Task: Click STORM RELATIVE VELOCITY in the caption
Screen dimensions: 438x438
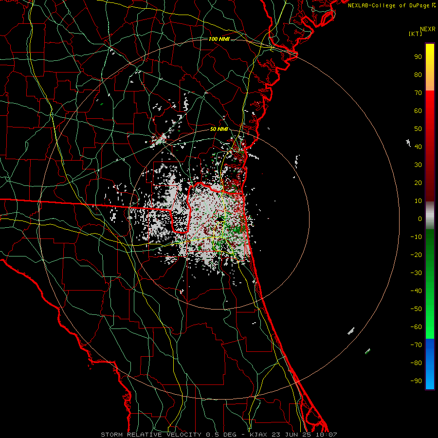Action: 151,435
